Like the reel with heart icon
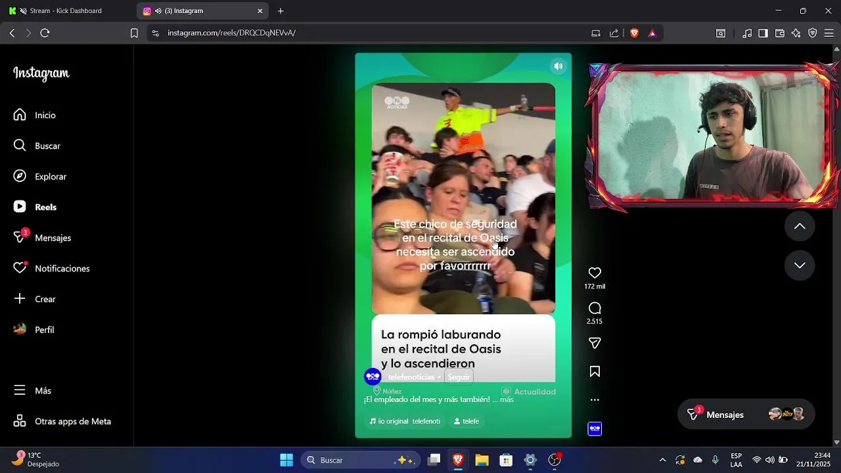The width and height of the screenshot is (841, 473). pos(595,273)
